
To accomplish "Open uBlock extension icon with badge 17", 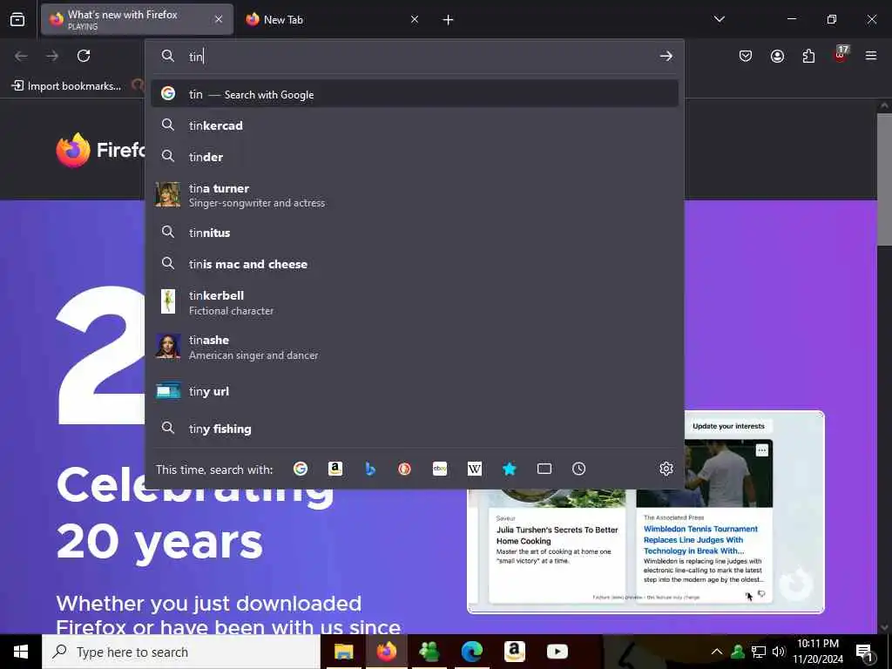I will tap(841, 55).
